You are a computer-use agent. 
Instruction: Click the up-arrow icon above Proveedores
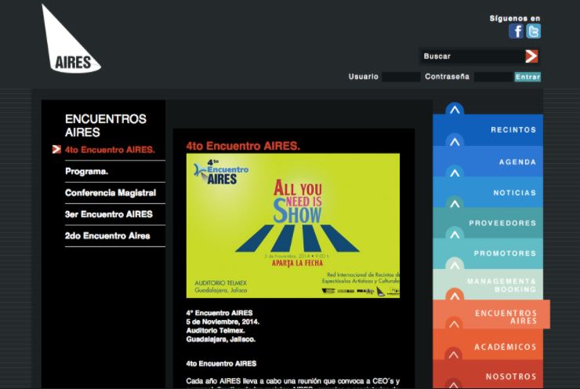coord(455,202)
